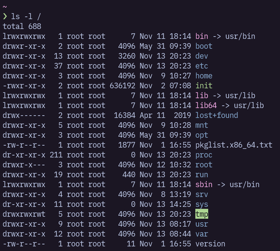Screen dimensions: 280x251
Task: Click the proc directory name
Action: pyautogui.click(x=204, y=155)
